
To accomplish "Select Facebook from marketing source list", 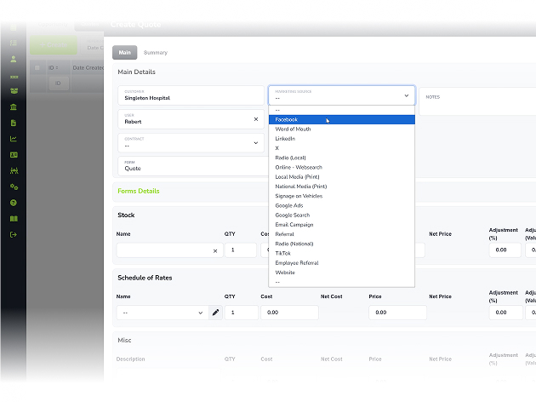I will pos(342,119).
